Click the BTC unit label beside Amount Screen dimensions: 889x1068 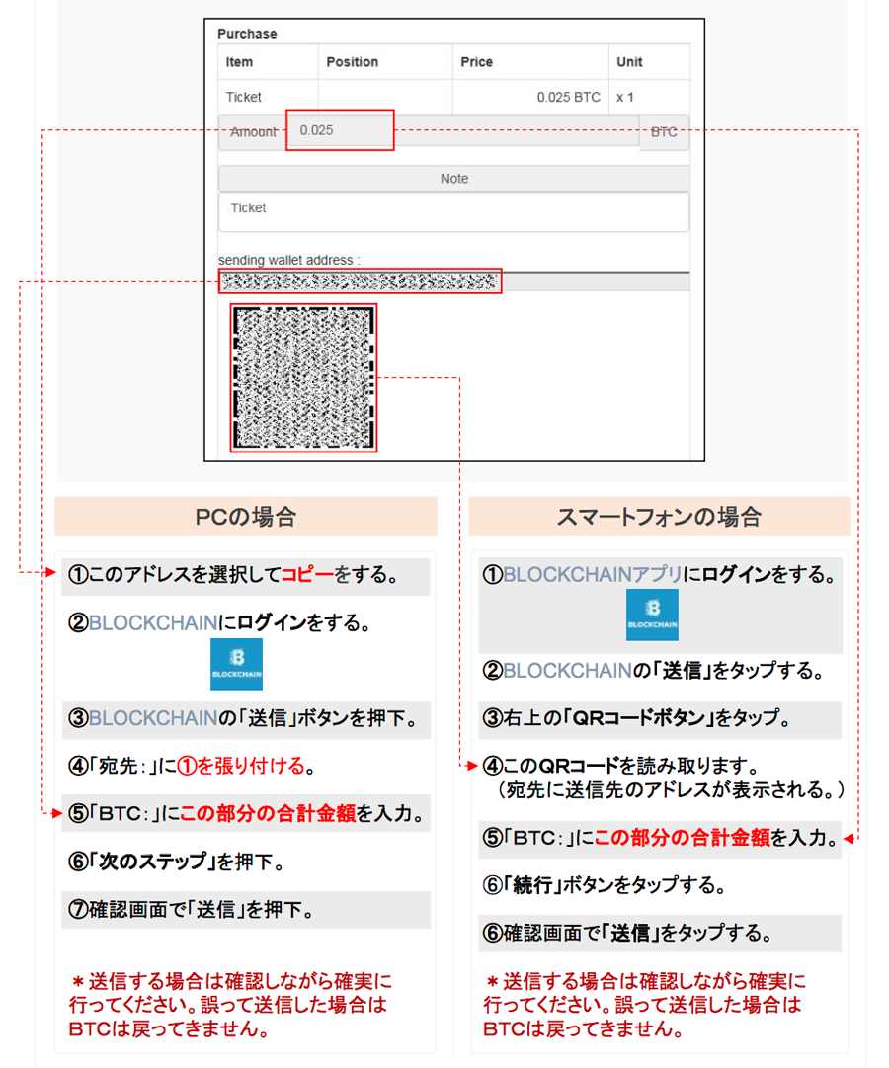click(664, 132)
